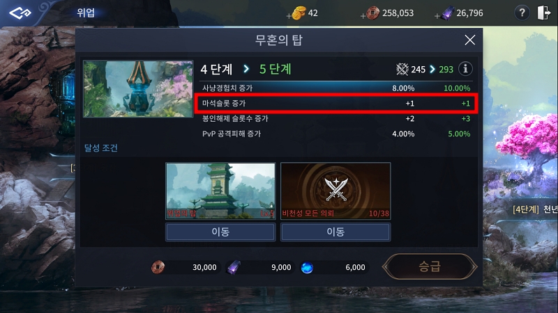This screenshot has height=313, width=558.
Task: Open the help question mark icon
Action: coord(522,13)
